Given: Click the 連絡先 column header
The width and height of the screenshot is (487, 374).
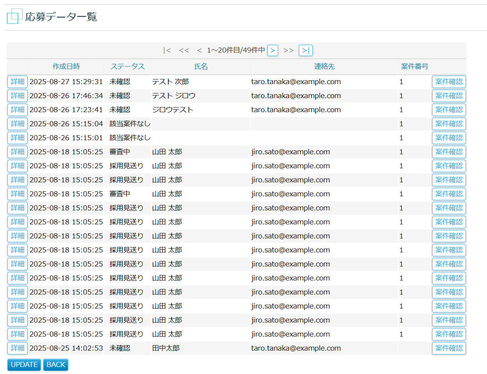Looking at the screenshot, I should pyautogui.click(x=324, y=67).
